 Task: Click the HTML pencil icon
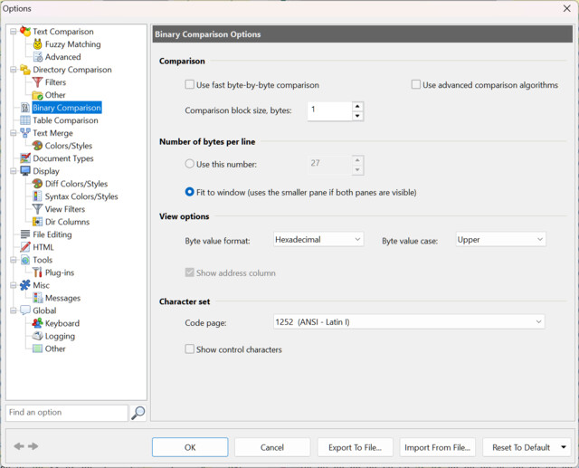pyautogui.click(x=25, y=247)
